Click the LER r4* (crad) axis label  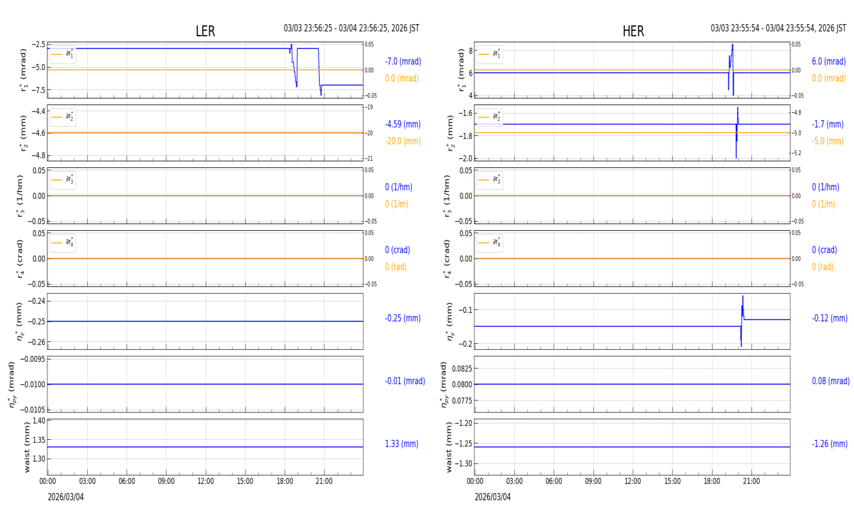pos(20,259)
